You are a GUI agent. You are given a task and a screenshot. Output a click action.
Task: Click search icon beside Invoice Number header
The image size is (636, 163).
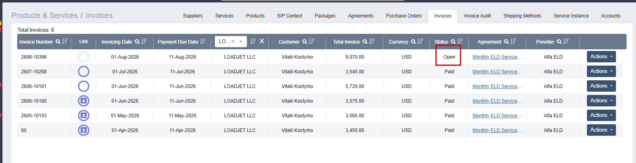coord(58,42)
